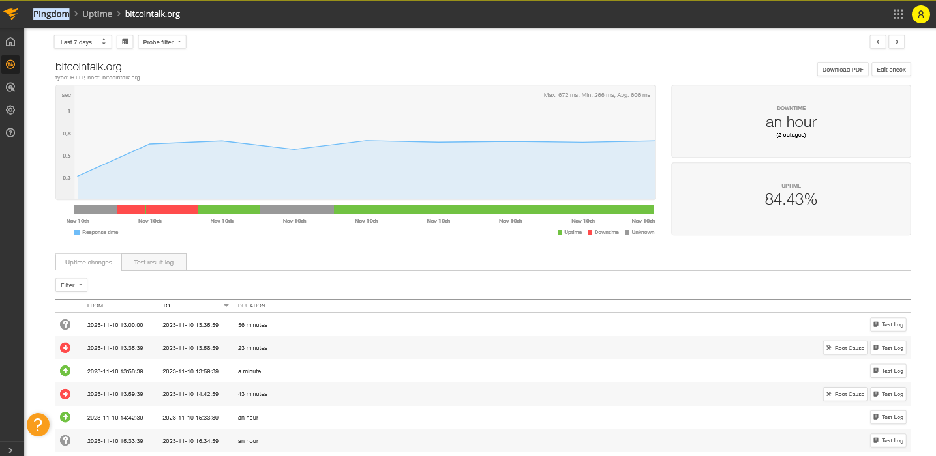The image size is (936, 456).
Task: Open the Uptime monitoring sidebar icon
Action: 10,64
